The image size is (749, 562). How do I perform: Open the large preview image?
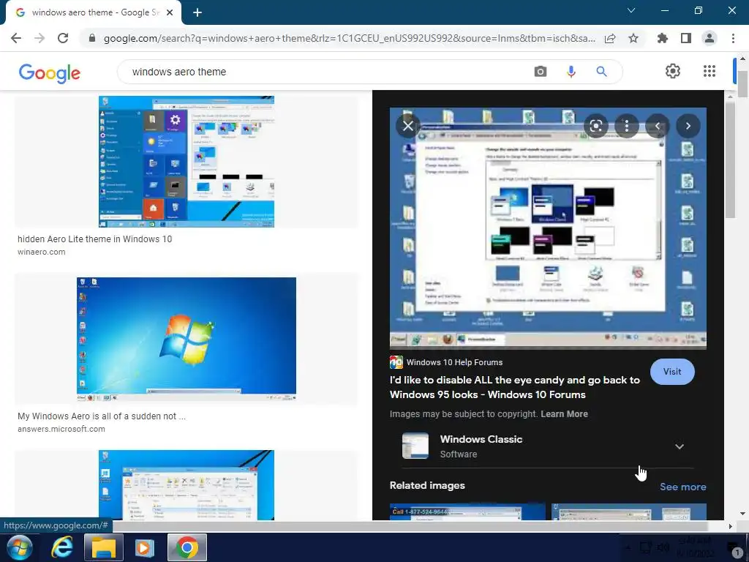(x=548, y=228)
